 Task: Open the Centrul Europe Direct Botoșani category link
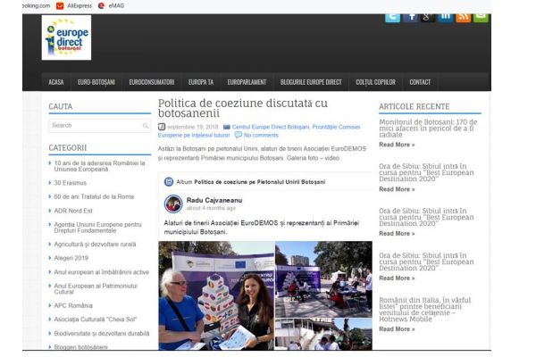[x=271, y=127]
